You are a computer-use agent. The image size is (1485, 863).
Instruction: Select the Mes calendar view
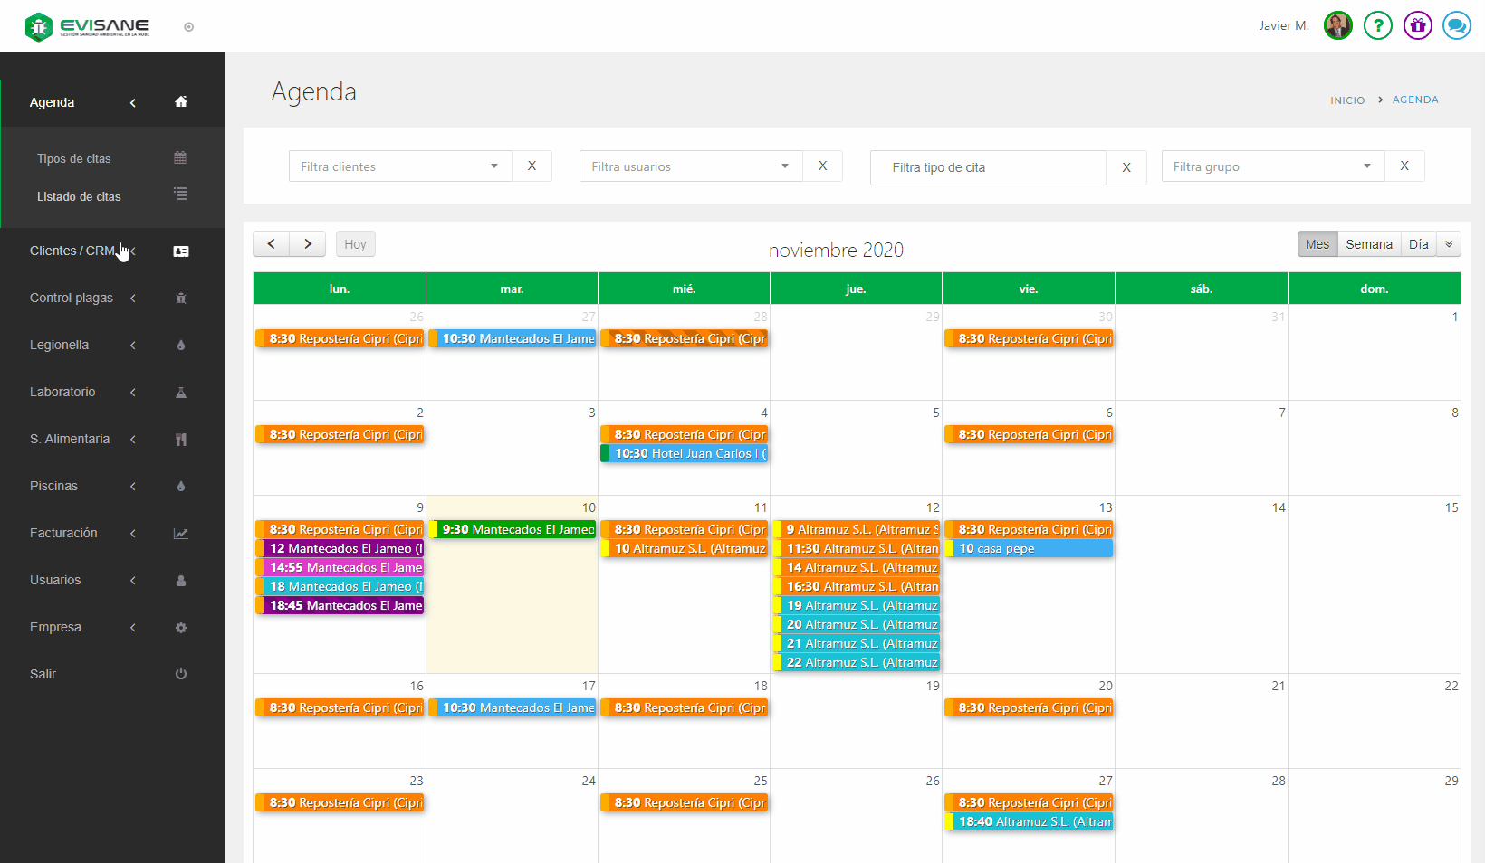point(1317,244)
